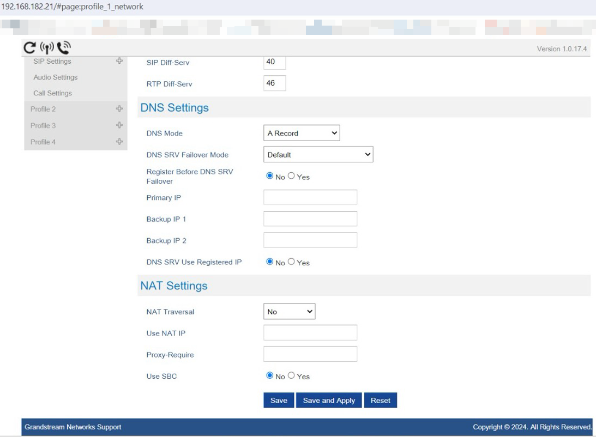The image size is (596, 437).
Task: Open Call Settings in sidebar
Action: pos(52,93)
